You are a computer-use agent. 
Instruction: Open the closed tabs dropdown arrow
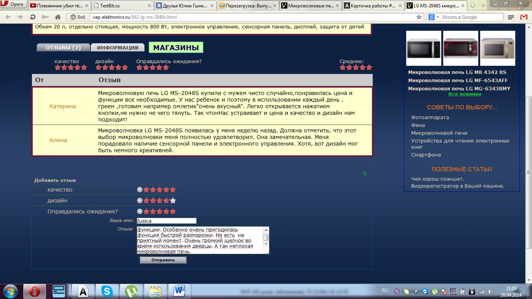pos(483,5)
